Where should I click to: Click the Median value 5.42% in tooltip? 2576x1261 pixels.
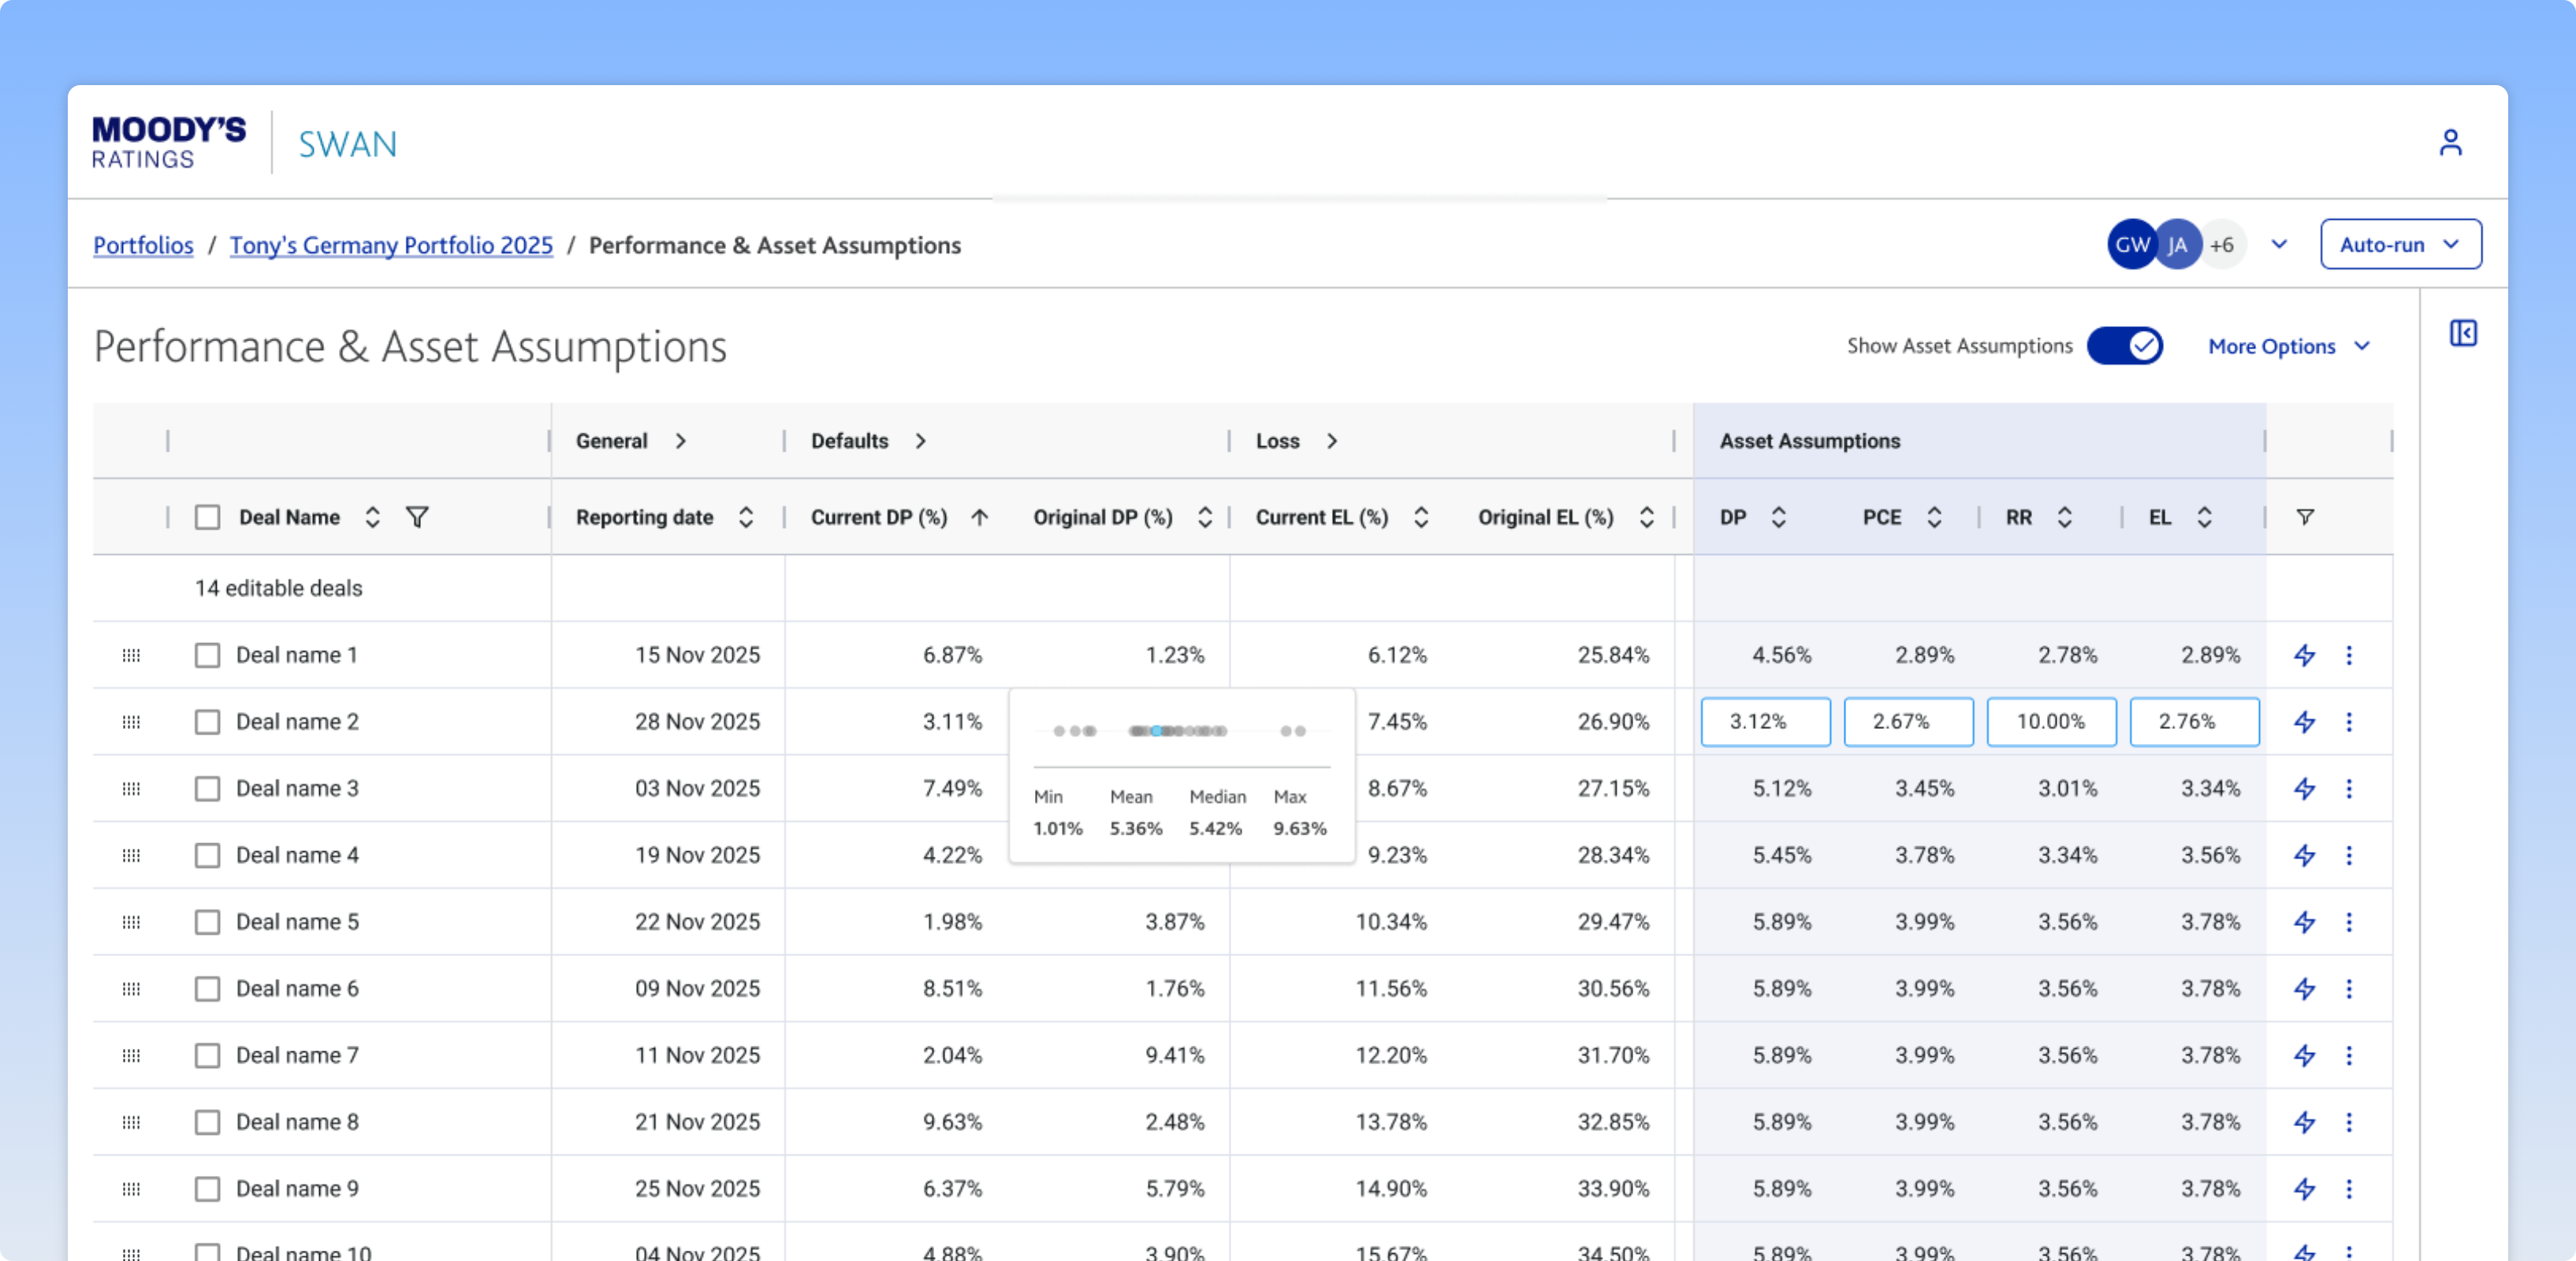click(1215, 828)
